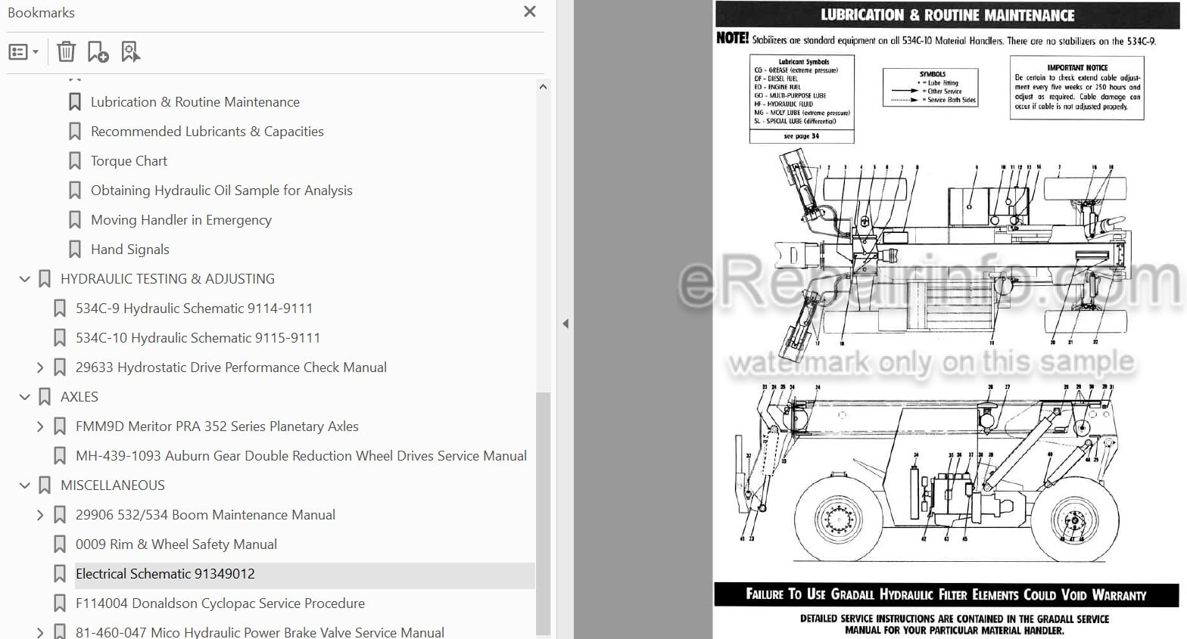The image size is (1187, 639).
Task: Click bookmark icon beside Torque Chart
Action: click(75, 161)
